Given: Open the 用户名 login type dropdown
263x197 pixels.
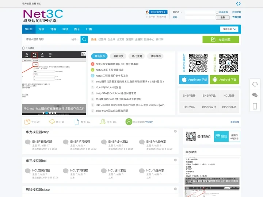Looking at the screenshot, I should [177, 12].
